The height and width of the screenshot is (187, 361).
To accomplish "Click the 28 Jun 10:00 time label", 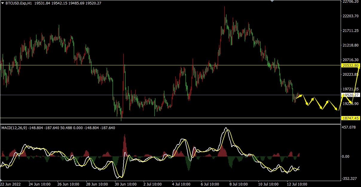I will 97,184.
